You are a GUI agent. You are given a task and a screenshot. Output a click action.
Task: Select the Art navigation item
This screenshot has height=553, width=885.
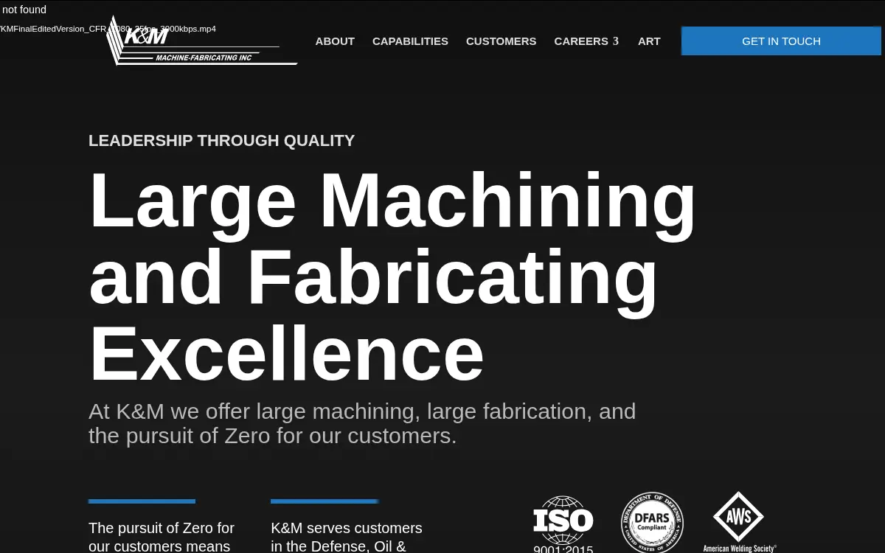coord(649,41)
